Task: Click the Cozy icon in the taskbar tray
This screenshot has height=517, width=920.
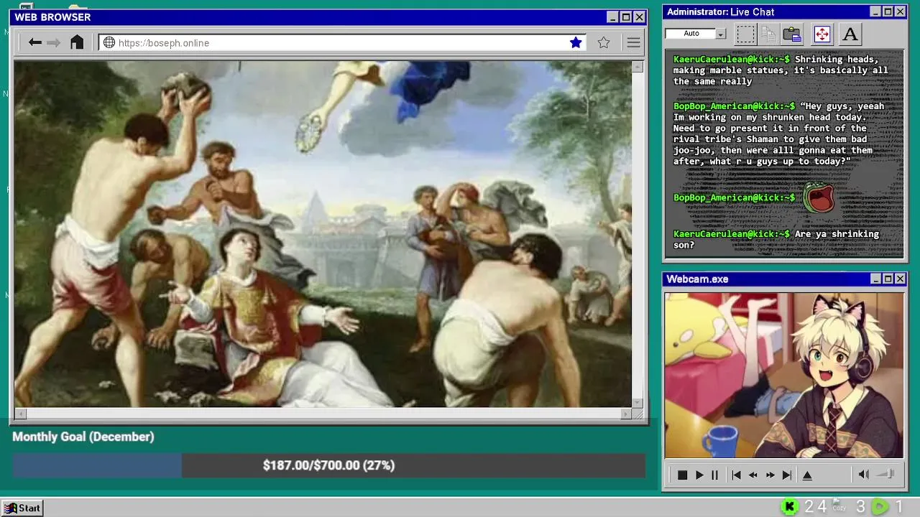Action: (x=839, y=506)
